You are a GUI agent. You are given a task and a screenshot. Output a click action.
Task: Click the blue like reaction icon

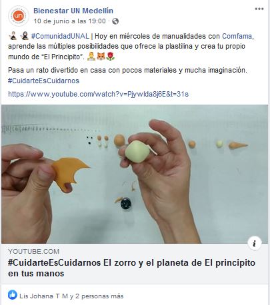point(13,295)
